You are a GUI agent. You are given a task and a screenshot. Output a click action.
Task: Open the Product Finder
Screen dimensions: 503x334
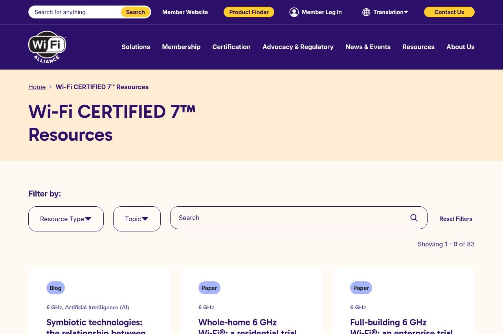click(249, 12)
